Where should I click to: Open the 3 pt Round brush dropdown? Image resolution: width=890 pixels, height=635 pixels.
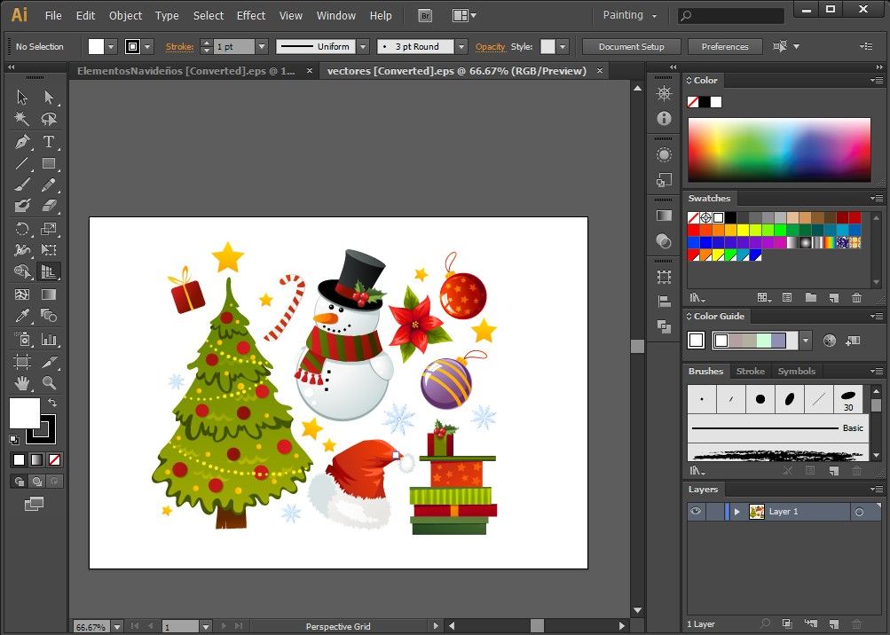pos(461,46)
